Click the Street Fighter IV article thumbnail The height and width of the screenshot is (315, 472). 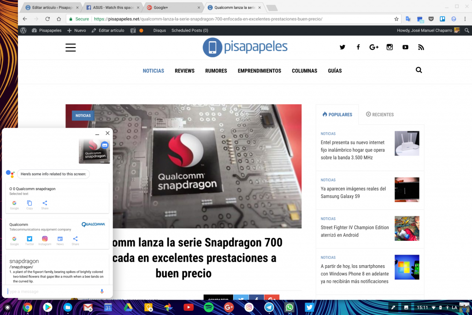407,228
